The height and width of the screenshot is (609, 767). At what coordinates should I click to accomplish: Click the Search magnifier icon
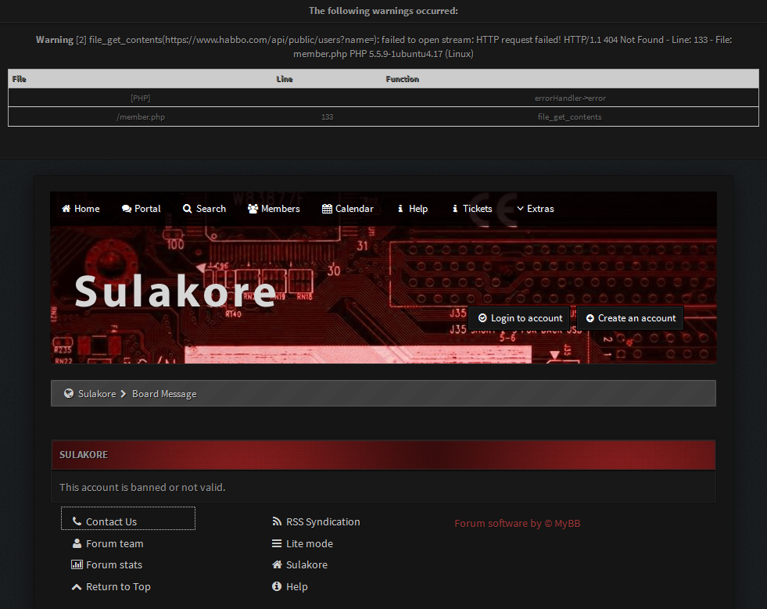(187, 209)
